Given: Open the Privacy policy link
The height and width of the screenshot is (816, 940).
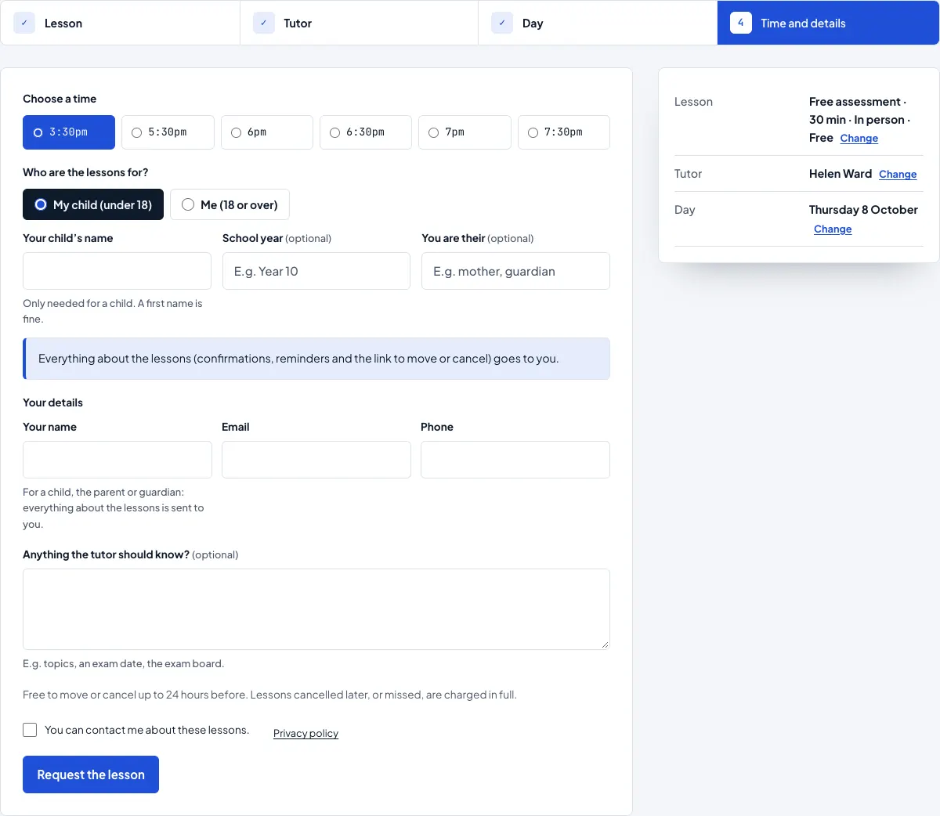Looking at the screenshot, I should pos(305,733).
